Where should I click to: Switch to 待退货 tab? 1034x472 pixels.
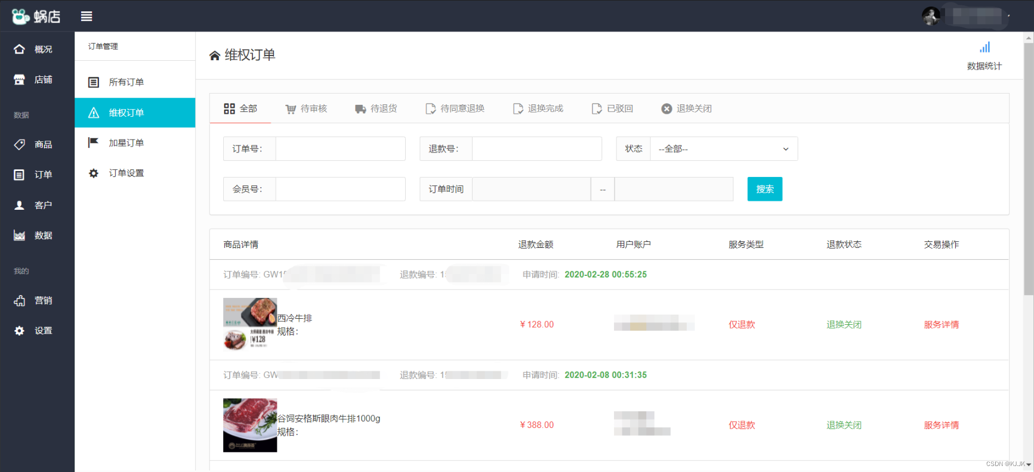tap(376, 108)
